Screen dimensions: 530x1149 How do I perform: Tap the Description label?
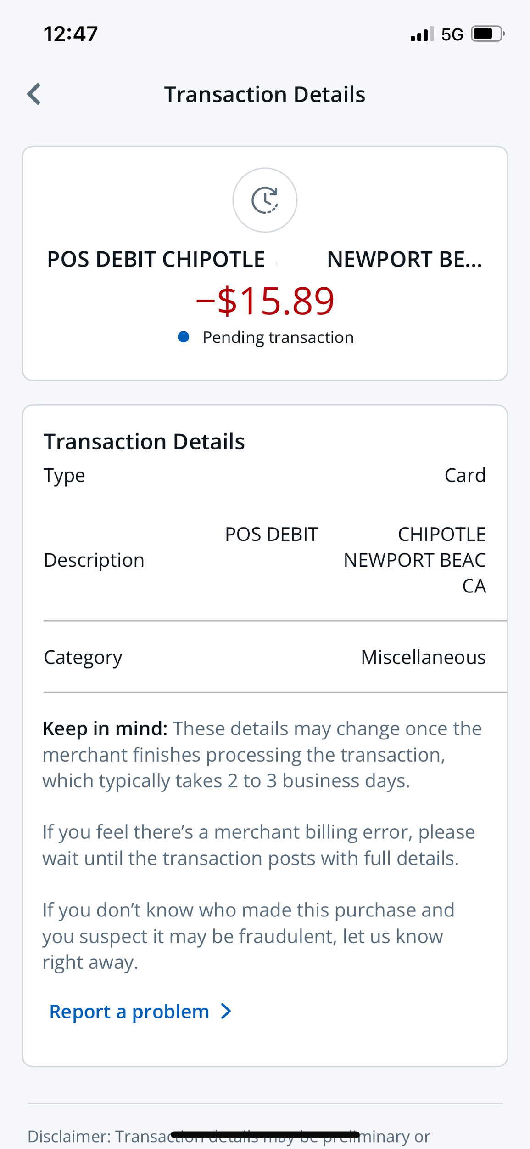click(94, 560)
